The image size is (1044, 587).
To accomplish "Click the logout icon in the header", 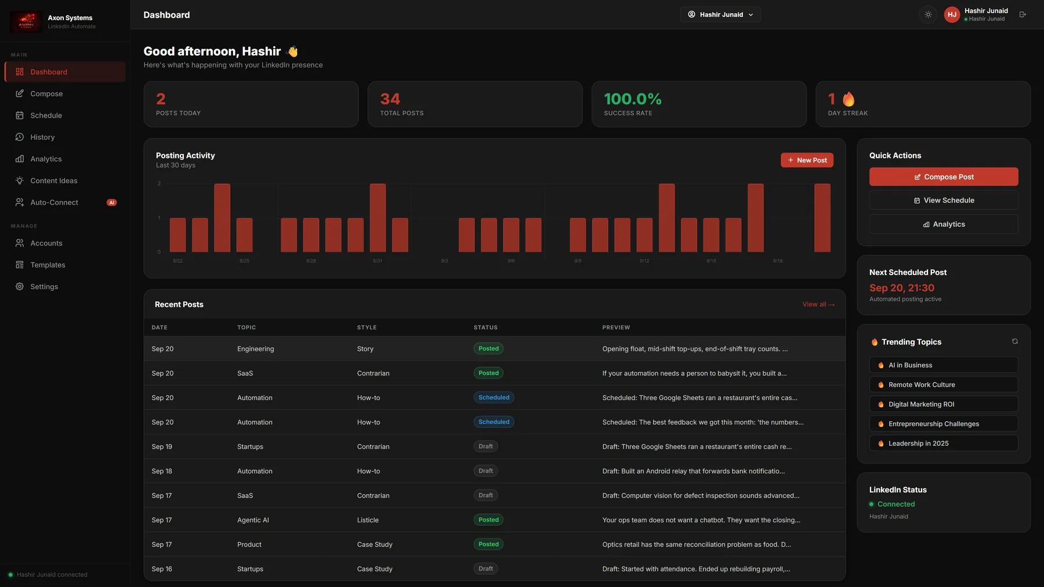I will [1023, 15].
